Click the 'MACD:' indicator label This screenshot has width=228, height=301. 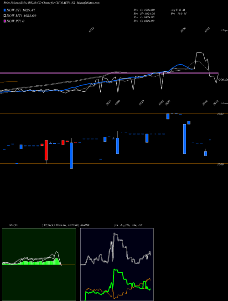[x=14, y=225]
